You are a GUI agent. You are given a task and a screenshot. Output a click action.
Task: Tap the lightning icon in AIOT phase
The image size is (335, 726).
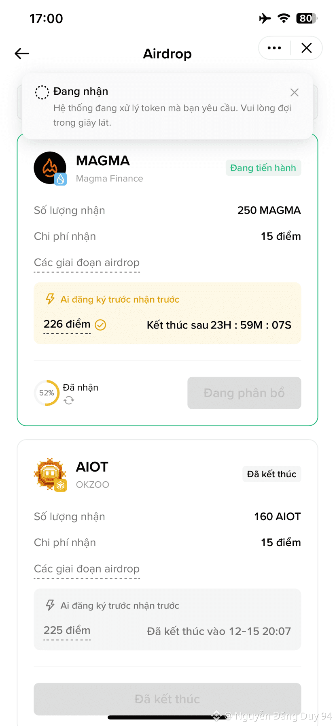(x=50, y=605)
